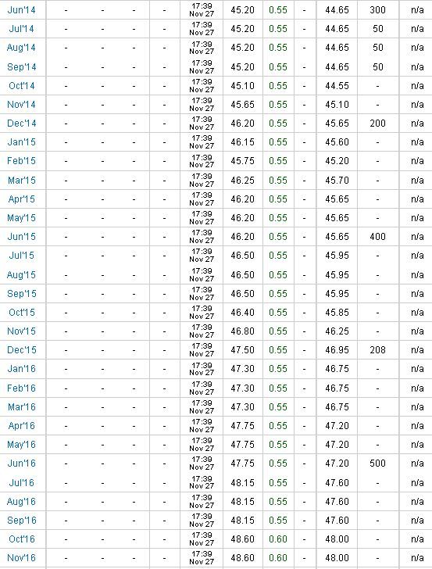Select the Mar'15 contract month
This screenshot has width=432, height=569.
click(x=22, y=181)
